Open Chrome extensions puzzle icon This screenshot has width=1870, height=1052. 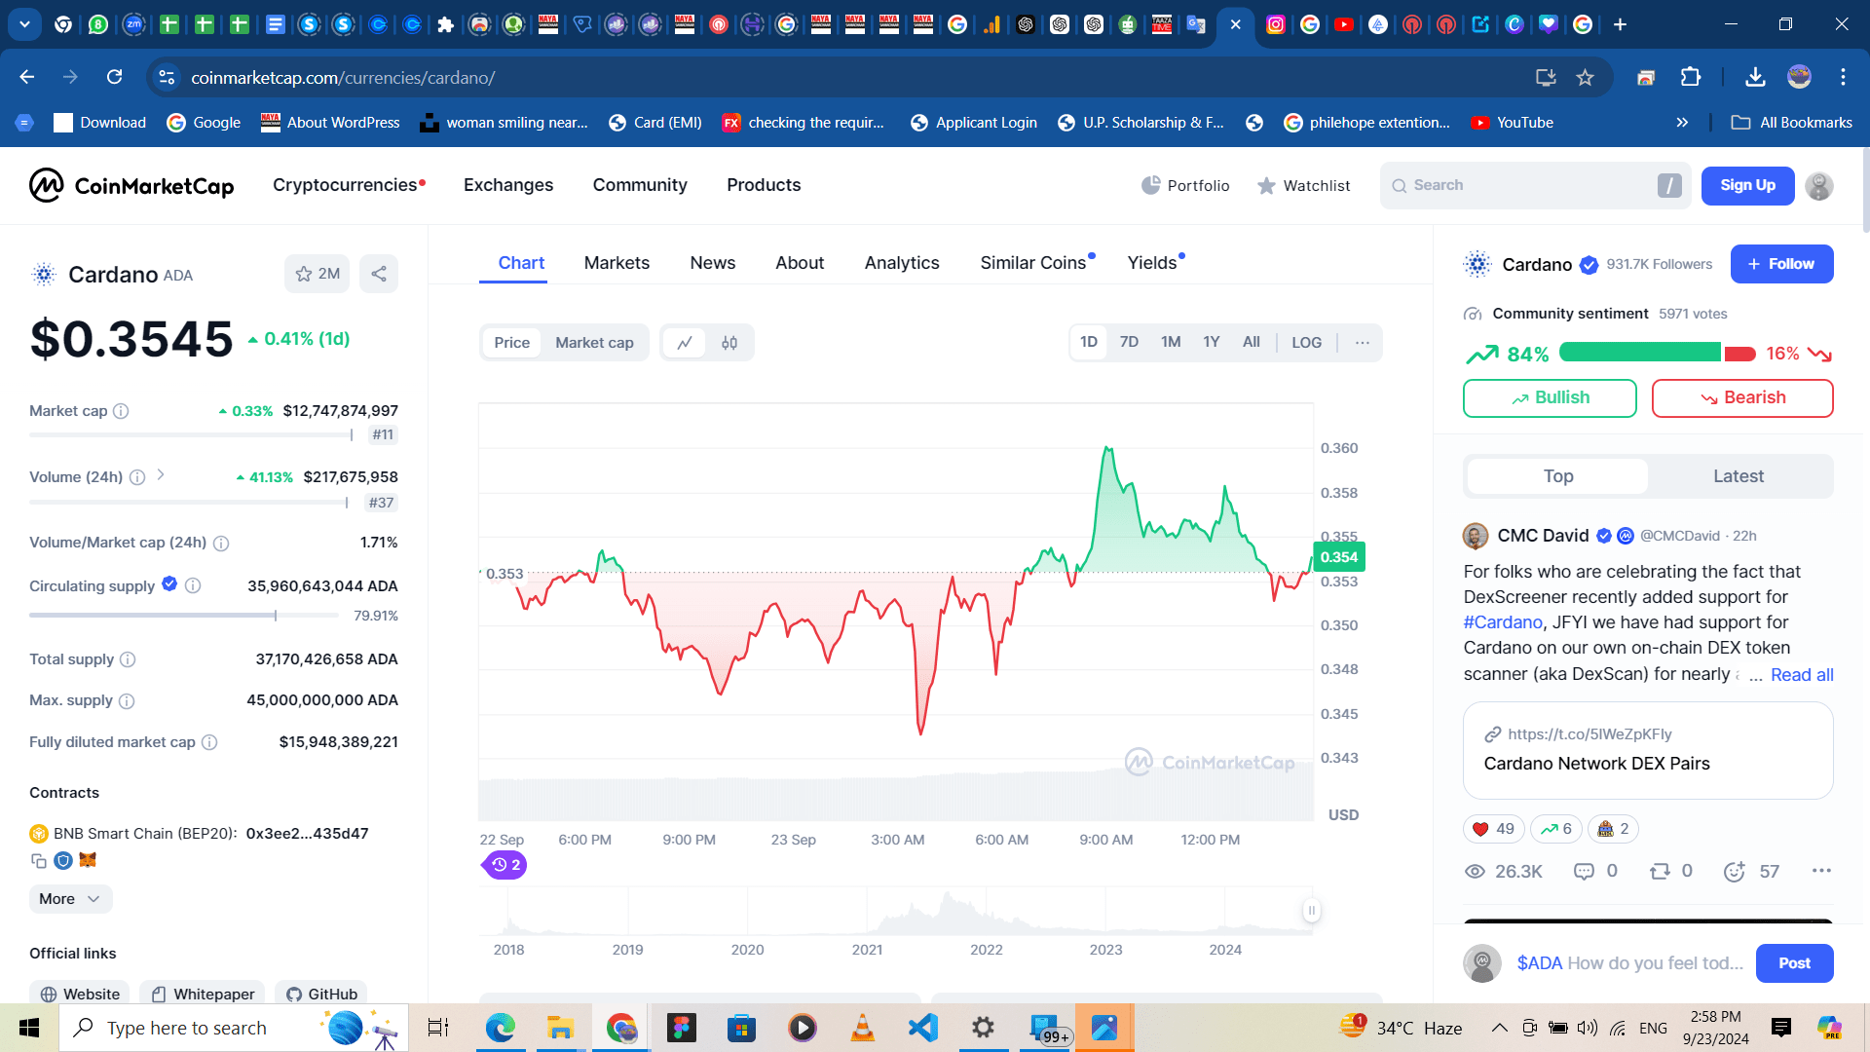click(1691, 77)
